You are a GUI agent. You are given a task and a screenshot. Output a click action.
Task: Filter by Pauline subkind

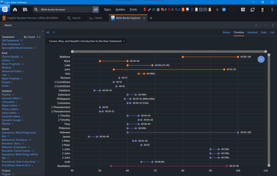coord(6,95)
